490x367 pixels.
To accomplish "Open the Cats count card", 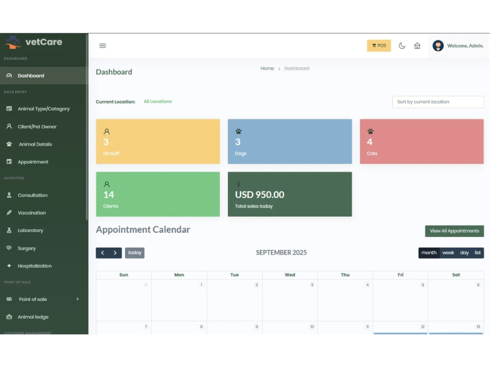I will click(421, 141).
